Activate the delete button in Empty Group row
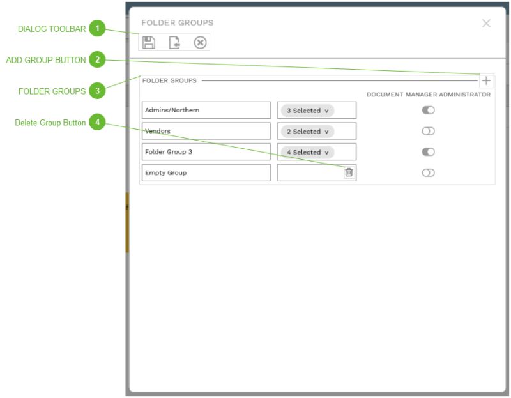 point(347,172)
